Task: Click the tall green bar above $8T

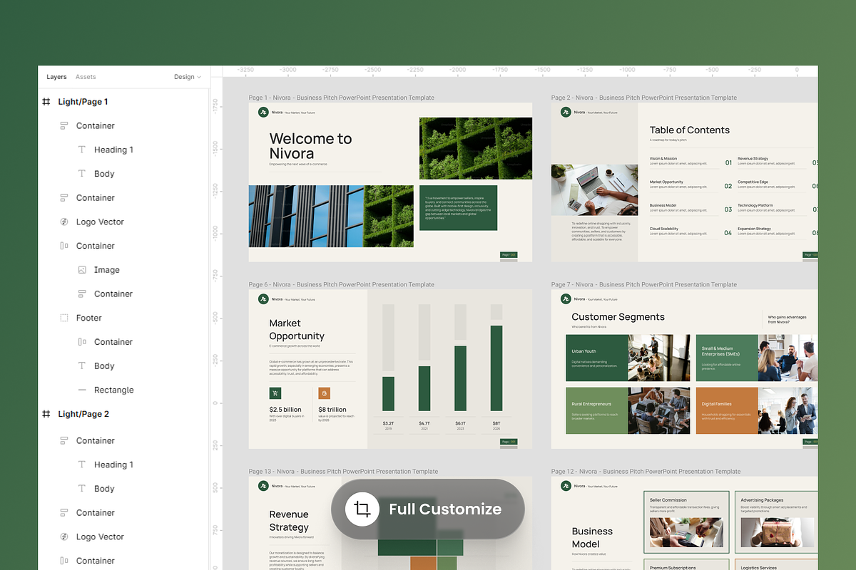Action: coord(496,368)
